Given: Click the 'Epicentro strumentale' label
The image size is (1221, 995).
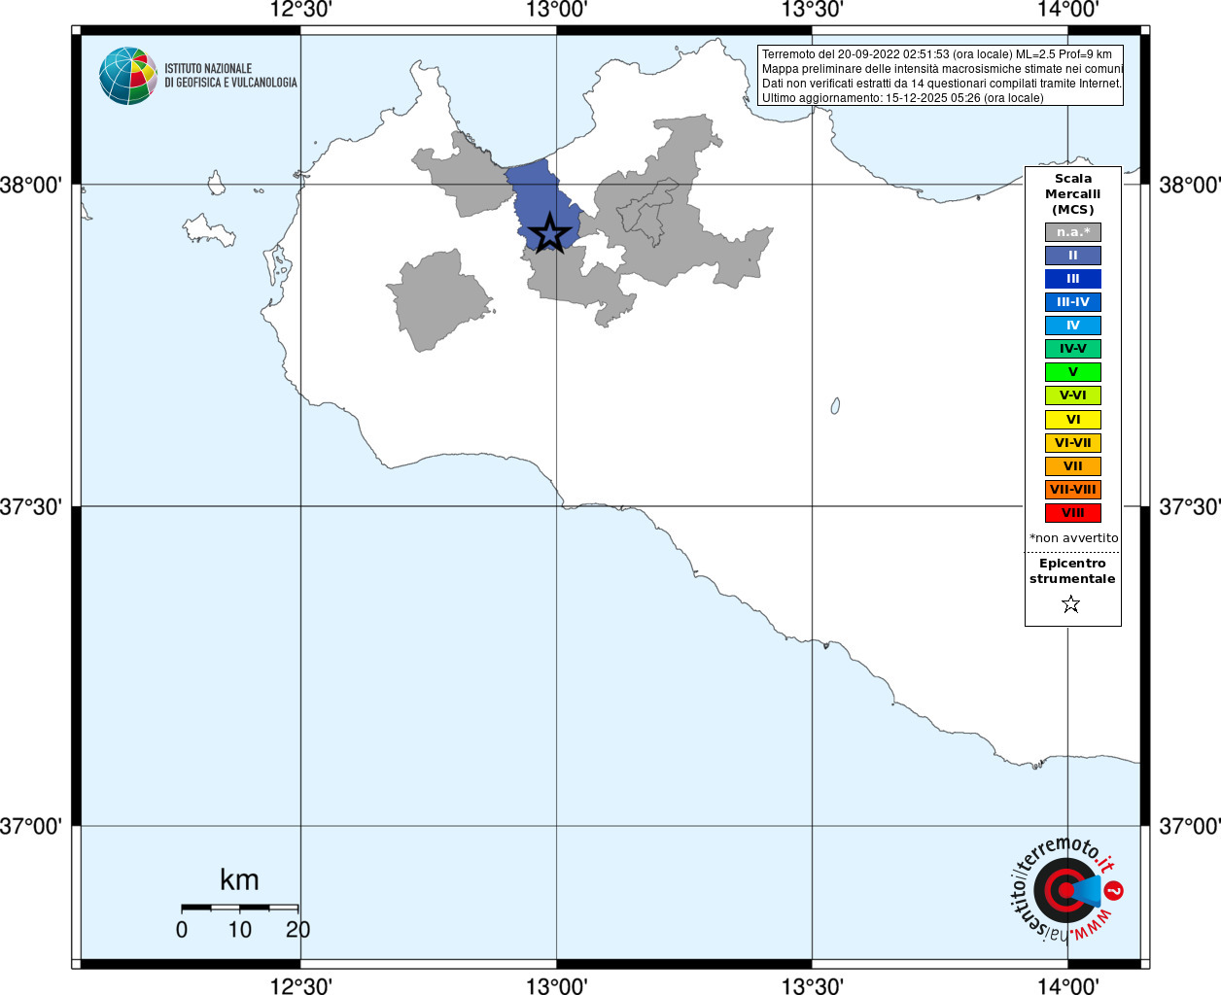Looking at the screenshot, I should point(1072,571).
